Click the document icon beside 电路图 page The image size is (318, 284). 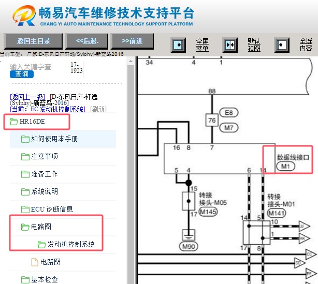(x=35, y=262)
